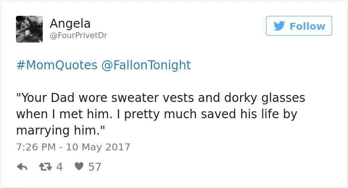
Task: View the 57 likes count
Action: tap(95, 167)
